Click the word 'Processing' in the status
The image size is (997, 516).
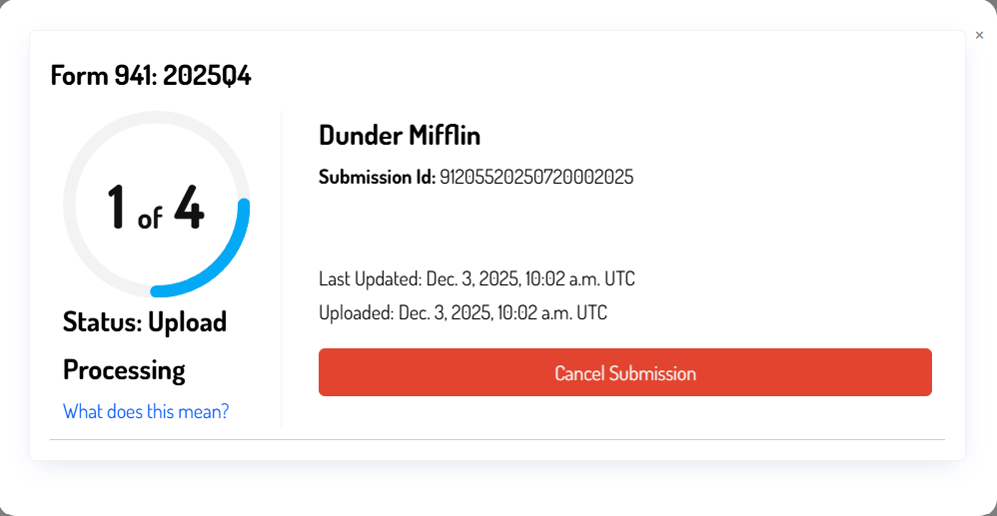[x=124, y=370]
